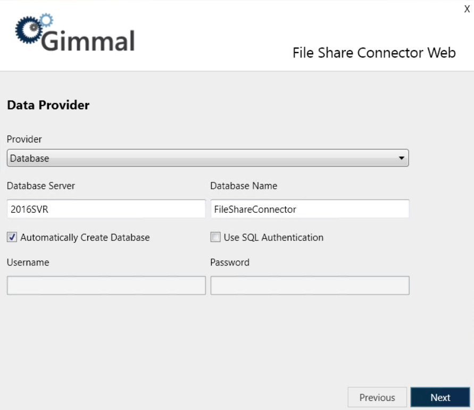The height and width of the screenshot is (410, 474).
Task: Close the installer with the X button
Action: pos(467,9)
